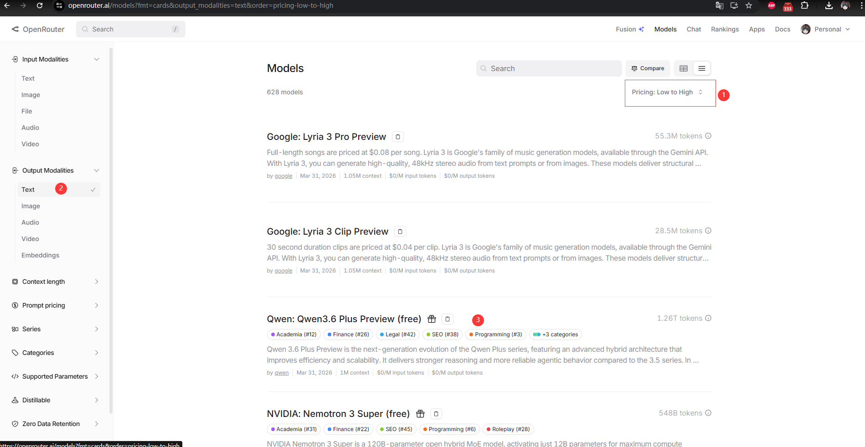Click the Models Search field
The image size is (865, 447).
(549, 68)
